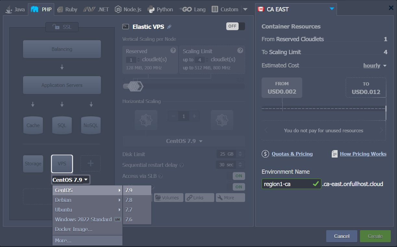Open the Quotas & Pricing link

[x=292, y=154]
